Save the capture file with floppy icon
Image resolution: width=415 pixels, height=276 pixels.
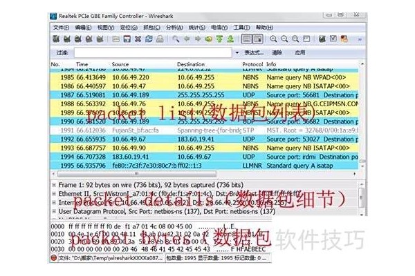127,39
